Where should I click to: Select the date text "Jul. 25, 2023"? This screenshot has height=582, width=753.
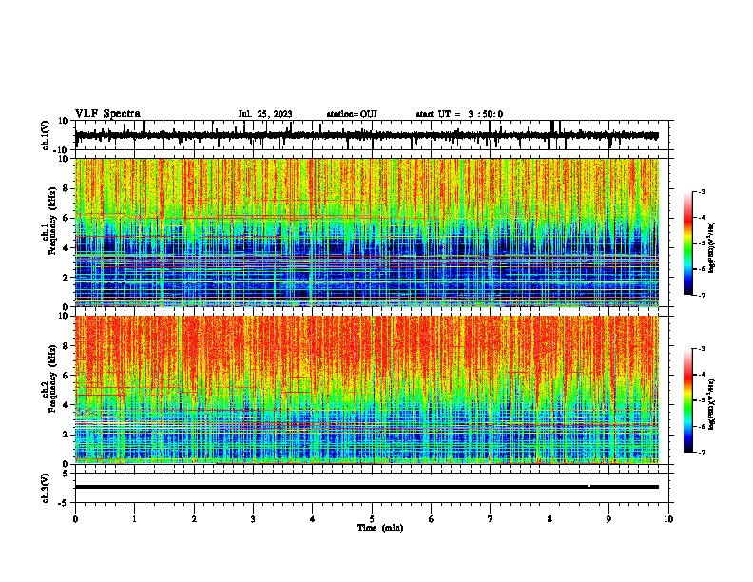point(265,114)
